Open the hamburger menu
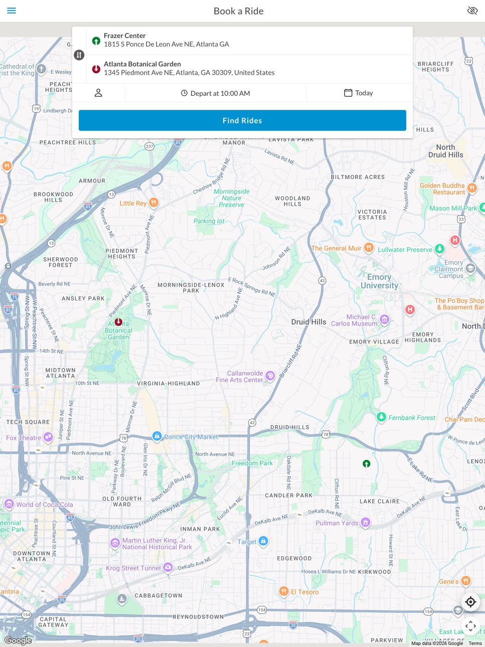 (12, 11)
